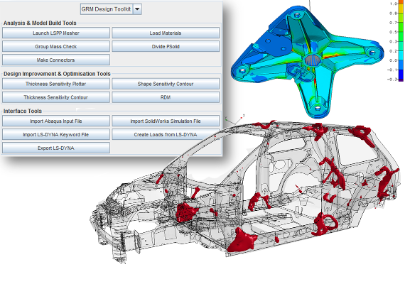Click the XYZ axis triad indicator
Viewport: 405px width, 284px height.
pyautogui.click(x=234, y=119)
